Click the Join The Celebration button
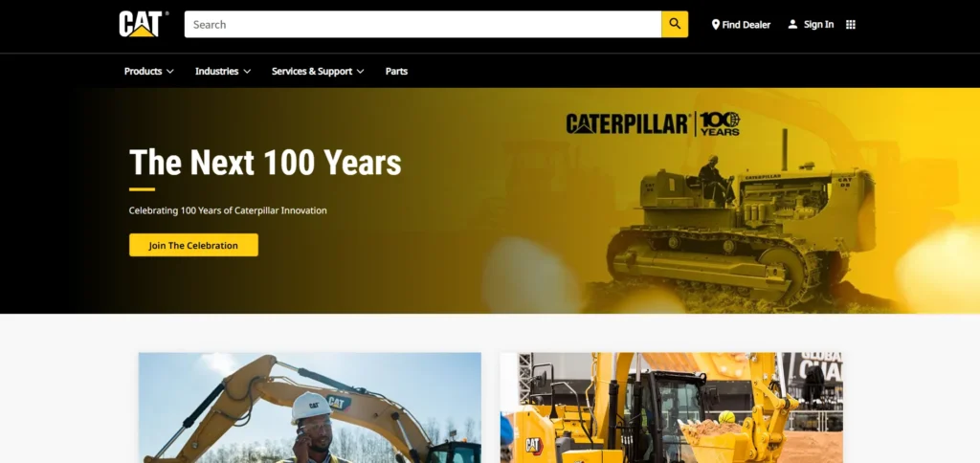 coord(193,245)
